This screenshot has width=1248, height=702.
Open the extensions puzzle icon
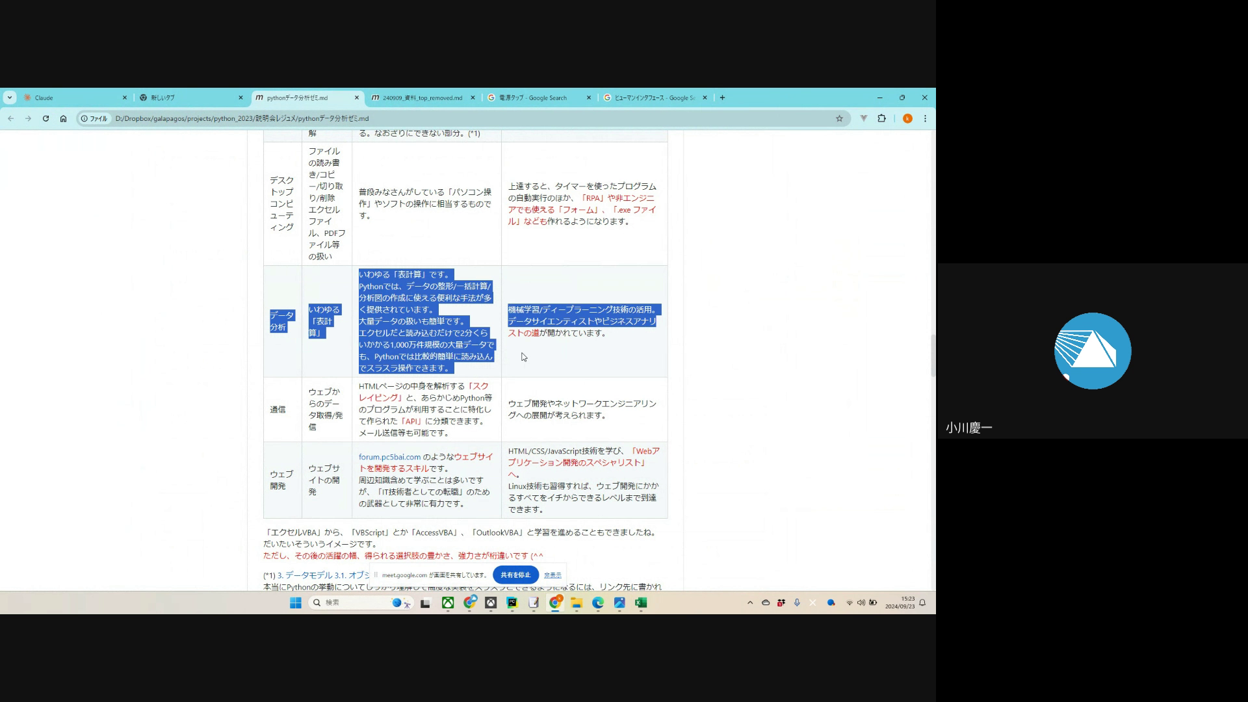coord(881,118)
